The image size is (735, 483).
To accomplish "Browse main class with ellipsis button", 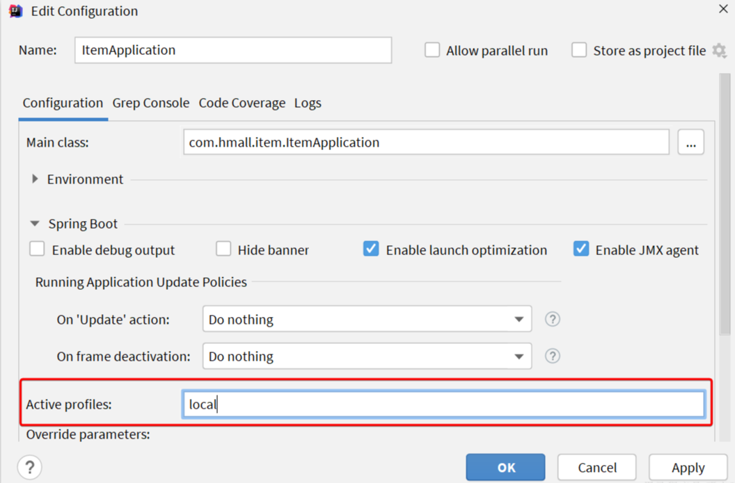I will tap(691, 142).
